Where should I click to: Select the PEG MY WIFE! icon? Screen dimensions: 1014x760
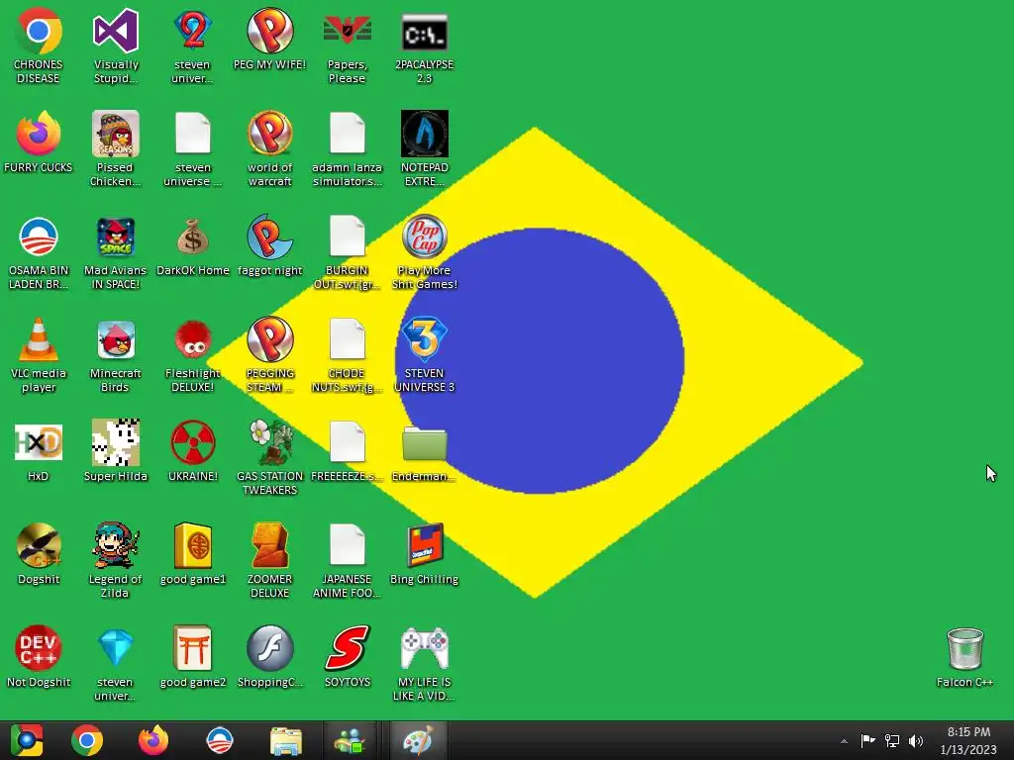click(x=269, y=32)
